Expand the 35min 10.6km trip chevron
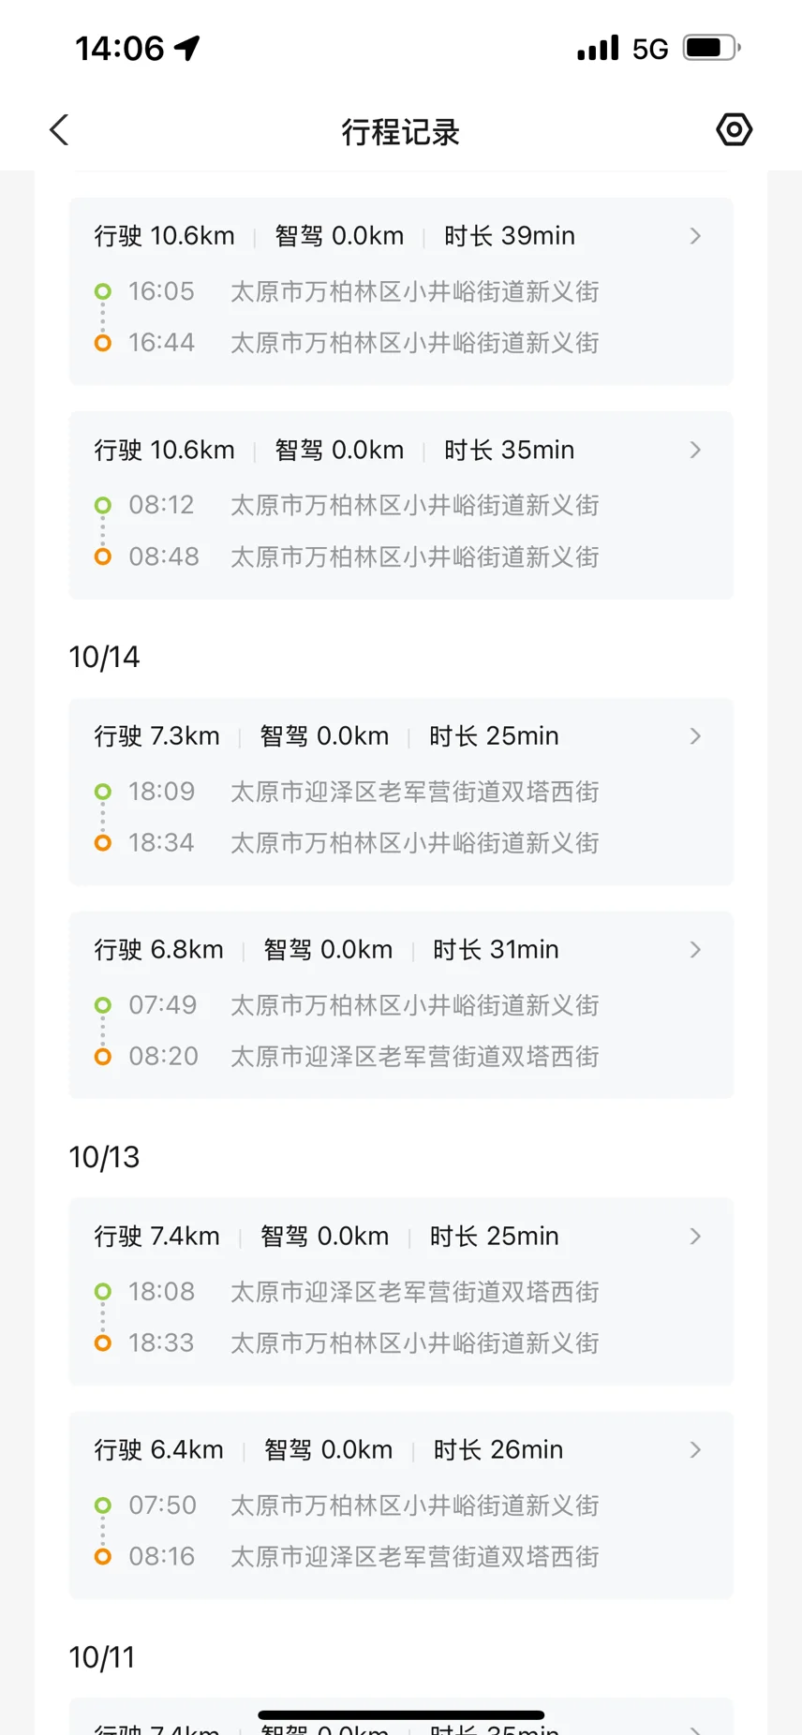The height and width of the screenshot is (1735, 802). click(695, 450)
